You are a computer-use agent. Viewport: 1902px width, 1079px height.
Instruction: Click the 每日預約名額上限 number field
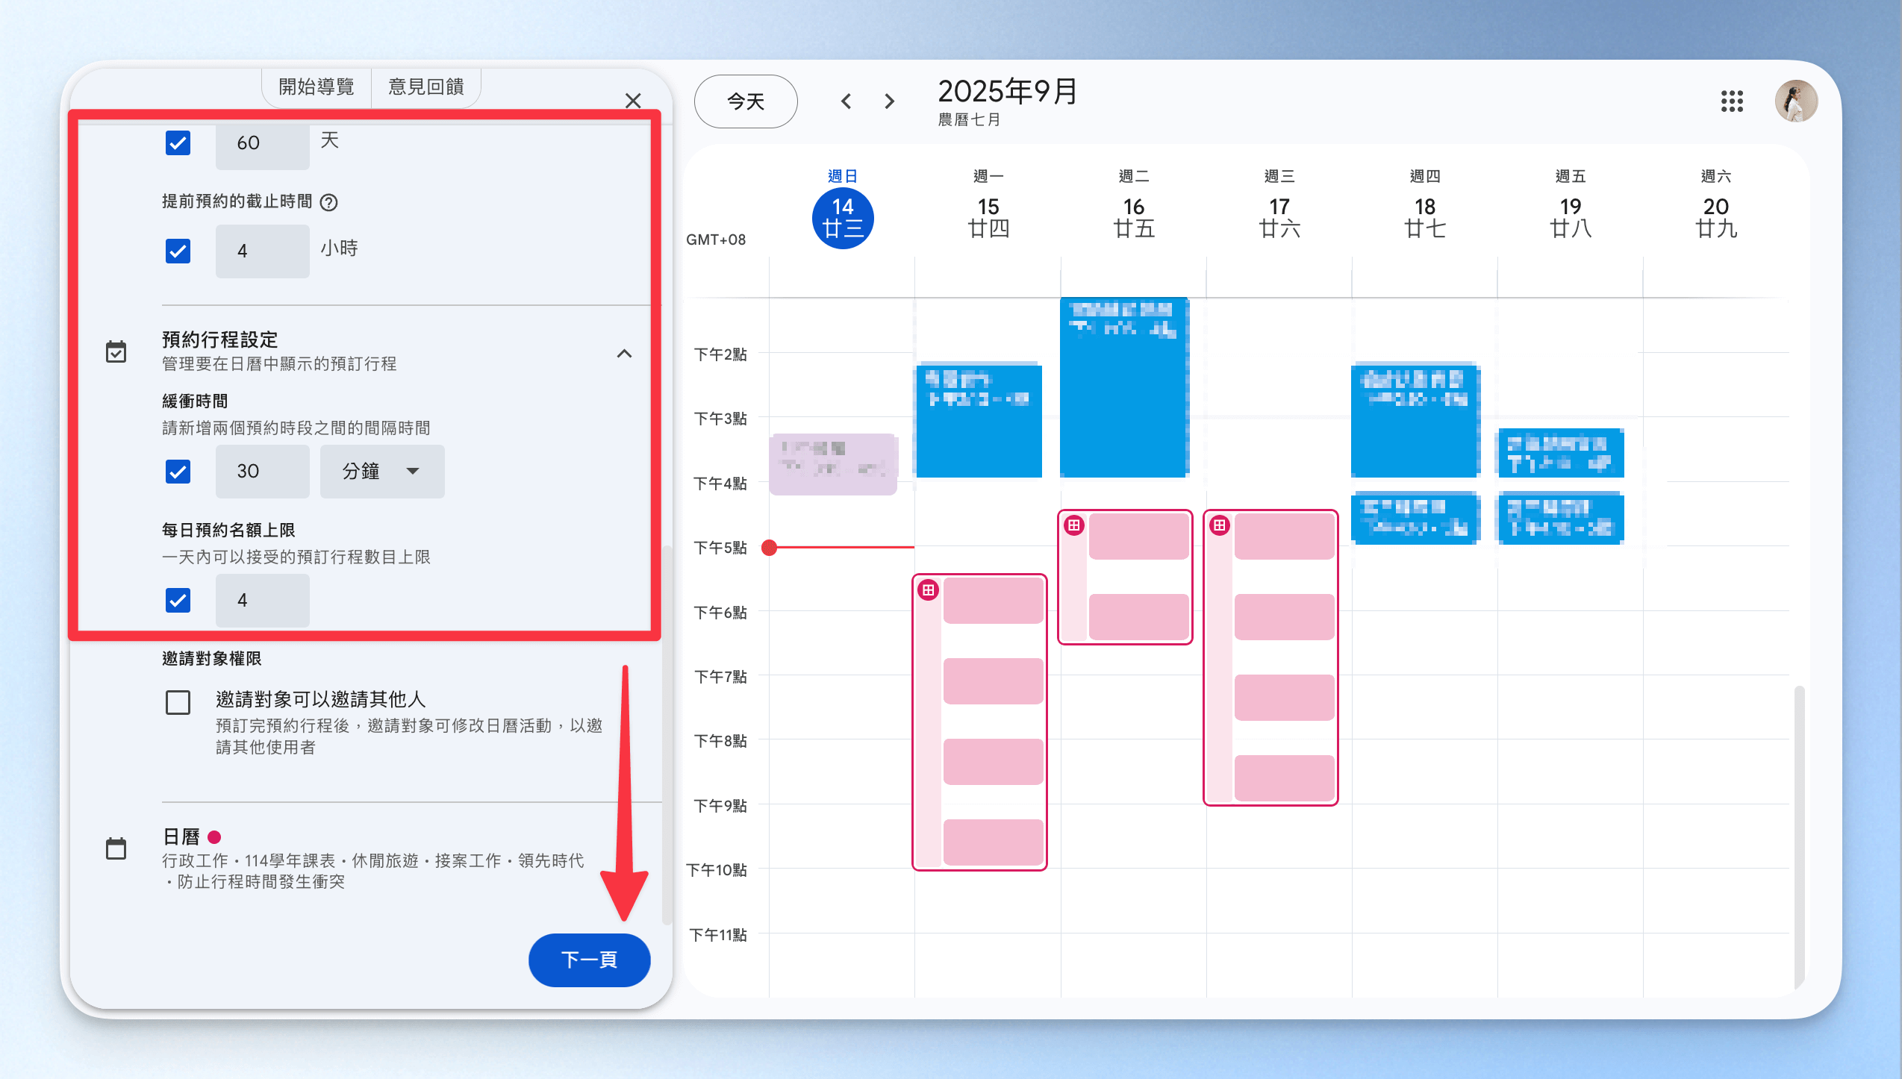(x=262, y=600)
